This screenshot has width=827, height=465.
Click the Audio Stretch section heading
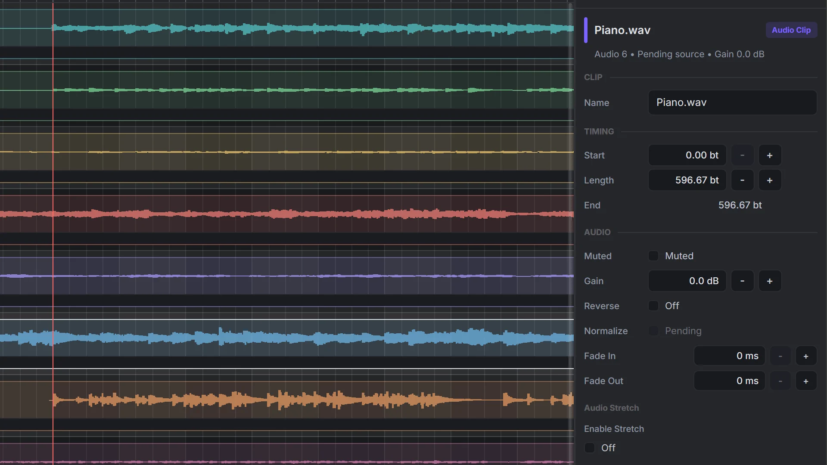click(x=611, y=408)
